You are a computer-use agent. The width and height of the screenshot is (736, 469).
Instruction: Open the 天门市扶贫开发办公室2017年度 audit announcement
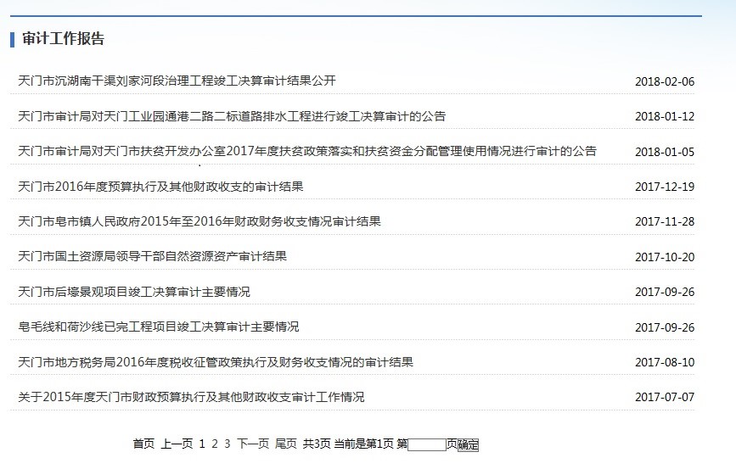[307, 152]
